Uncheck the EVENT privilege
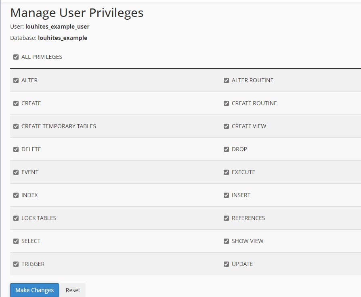 pos(16,172)
